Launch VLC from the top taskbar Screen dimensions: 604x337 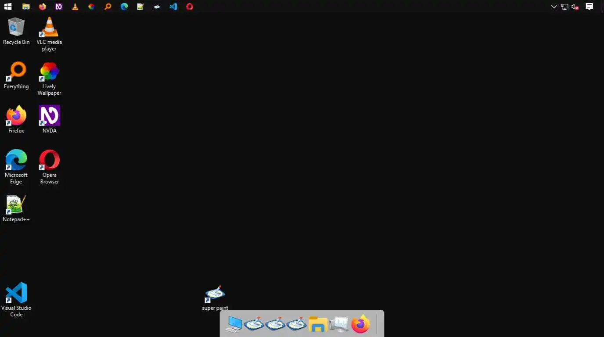tap(75, 7)
